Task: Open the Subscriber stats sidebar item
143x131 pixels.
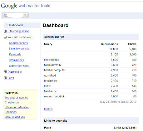Action: click(x=19, y=66)
